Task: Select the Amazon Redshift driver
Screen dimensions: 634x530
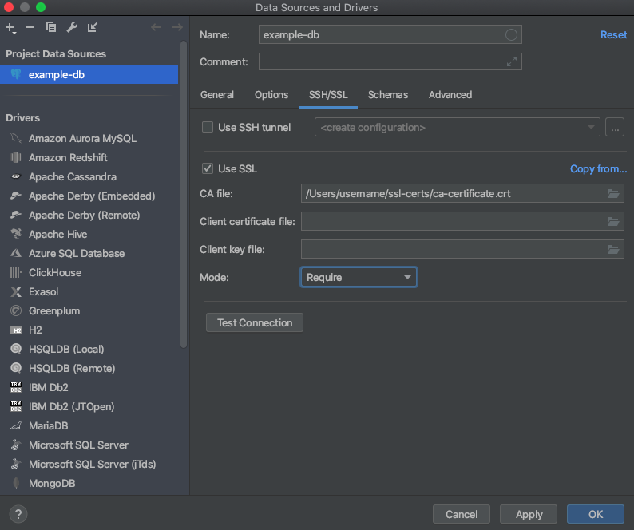Action: [x=89, y=158]
